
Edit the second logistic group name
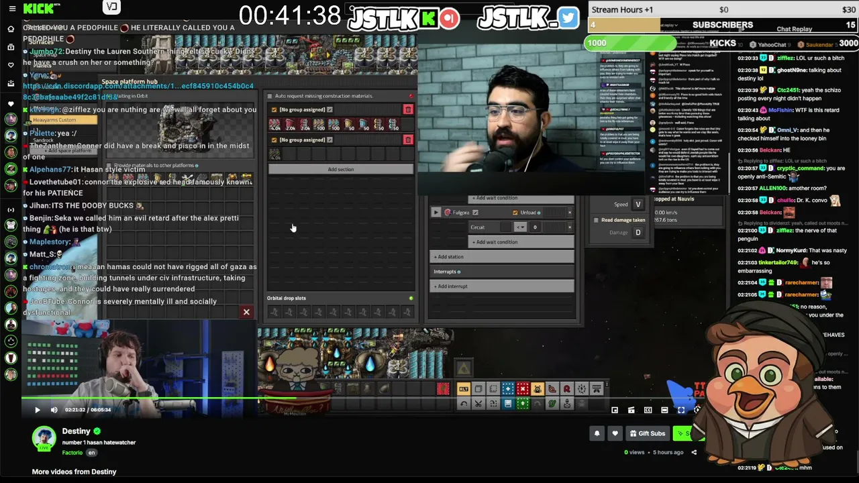[x=330, y=140]
